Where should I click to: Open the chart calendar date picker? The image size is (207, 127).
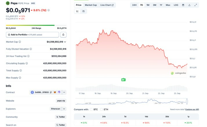click(x=183, y=5)
